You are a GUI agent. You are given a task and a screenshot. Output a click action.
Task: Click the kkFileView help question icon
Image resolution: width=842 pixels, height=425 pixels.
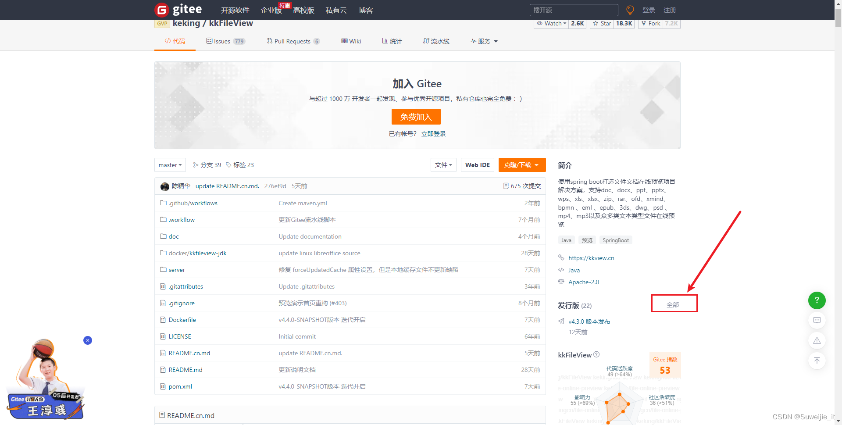click(x=596, y=354)
